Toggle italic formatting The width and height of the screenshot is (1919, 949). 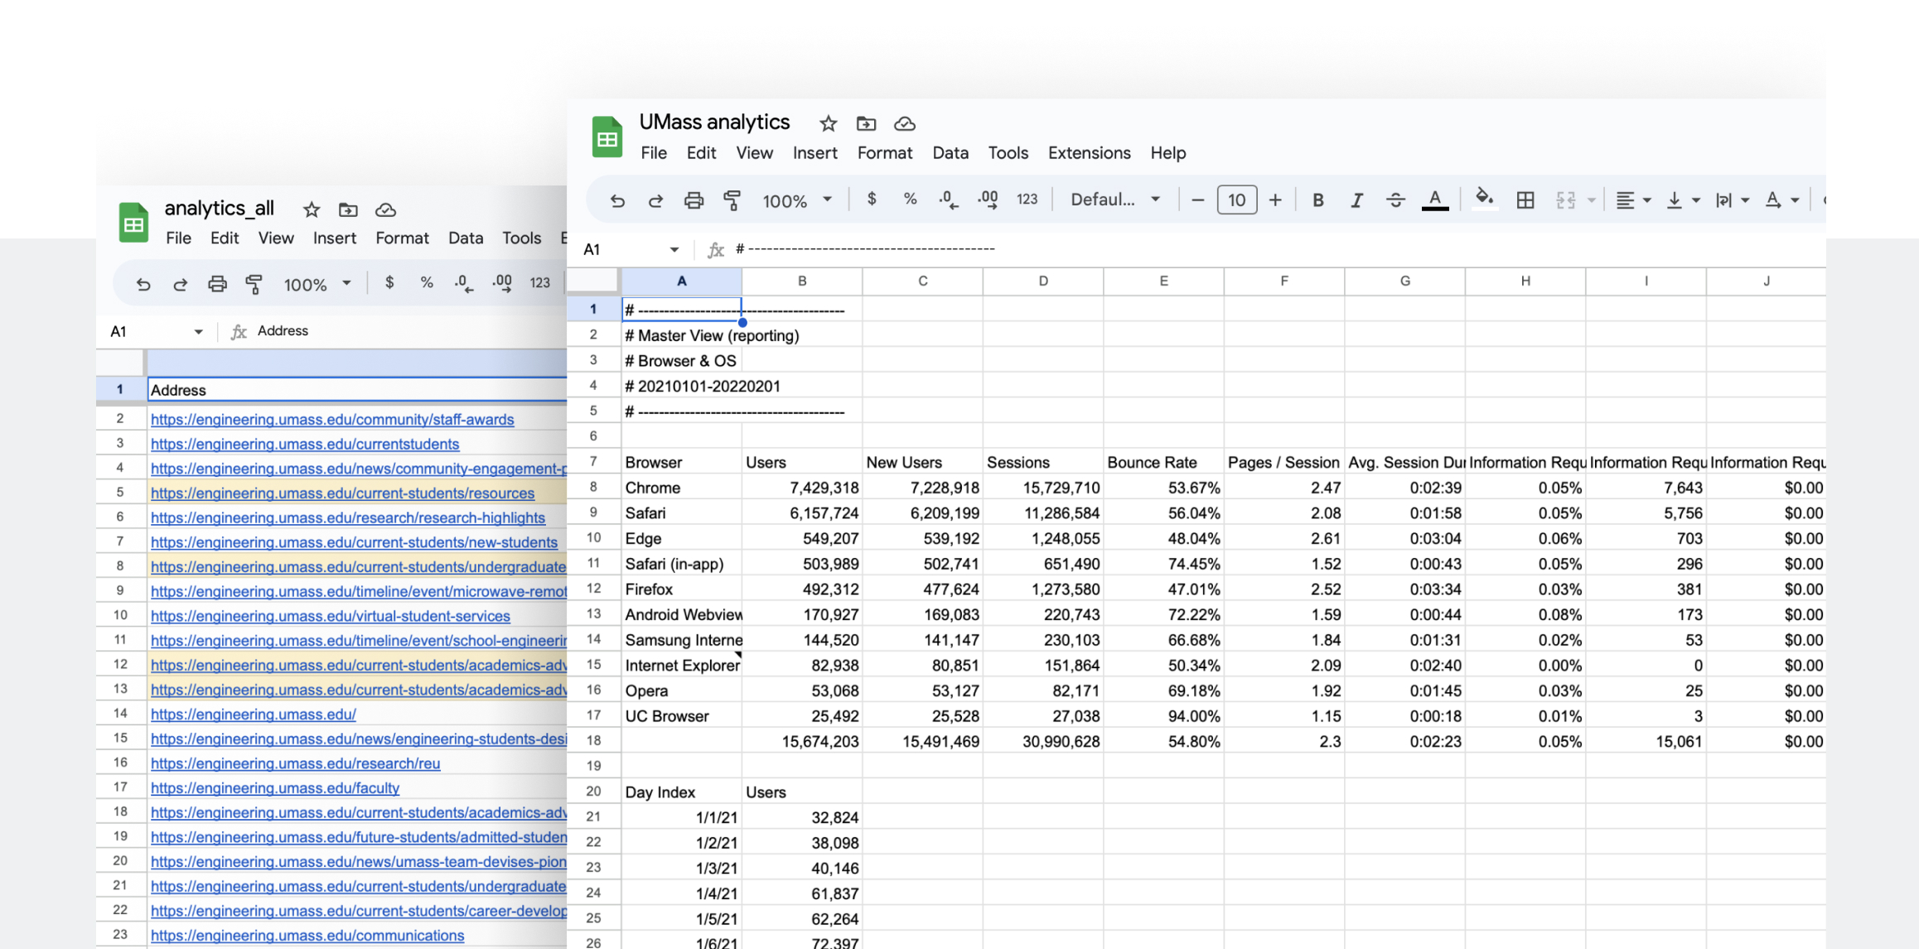tap(1357, 200)
